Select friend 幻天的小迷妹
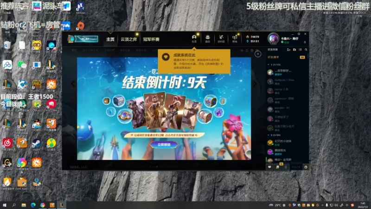371x209 pixels. click(287, 143)
